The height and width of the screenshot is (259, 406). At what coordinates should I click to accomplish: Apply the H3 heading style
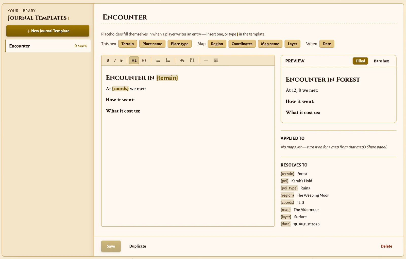tap(144, 60)
